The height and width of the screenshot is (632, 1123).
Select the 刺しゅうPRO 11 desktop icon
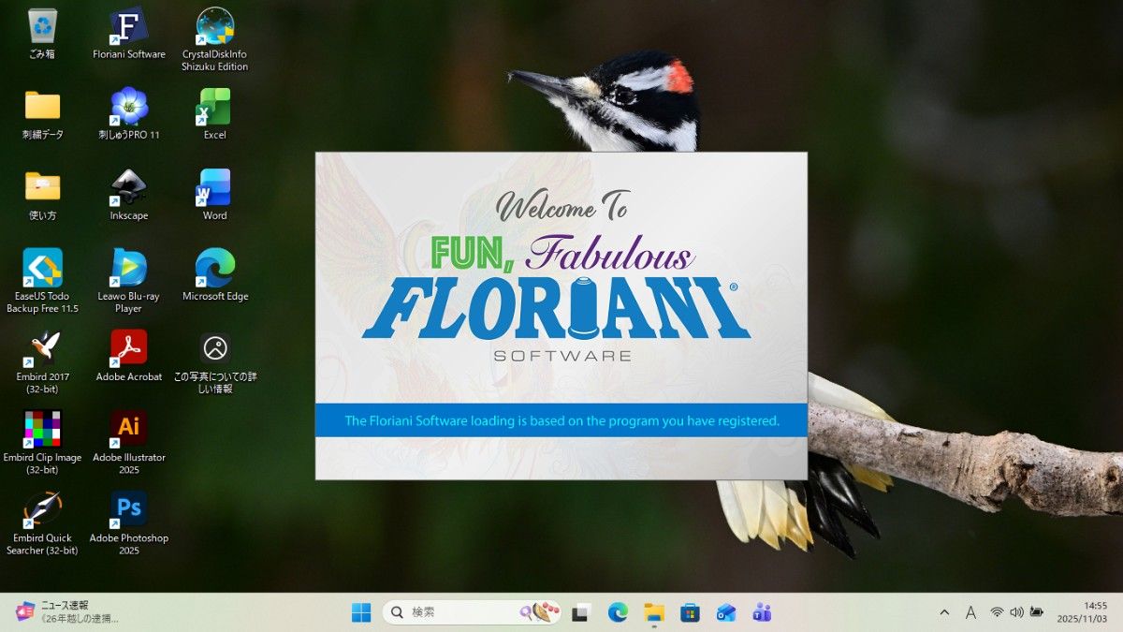click(x=129, y=107)
